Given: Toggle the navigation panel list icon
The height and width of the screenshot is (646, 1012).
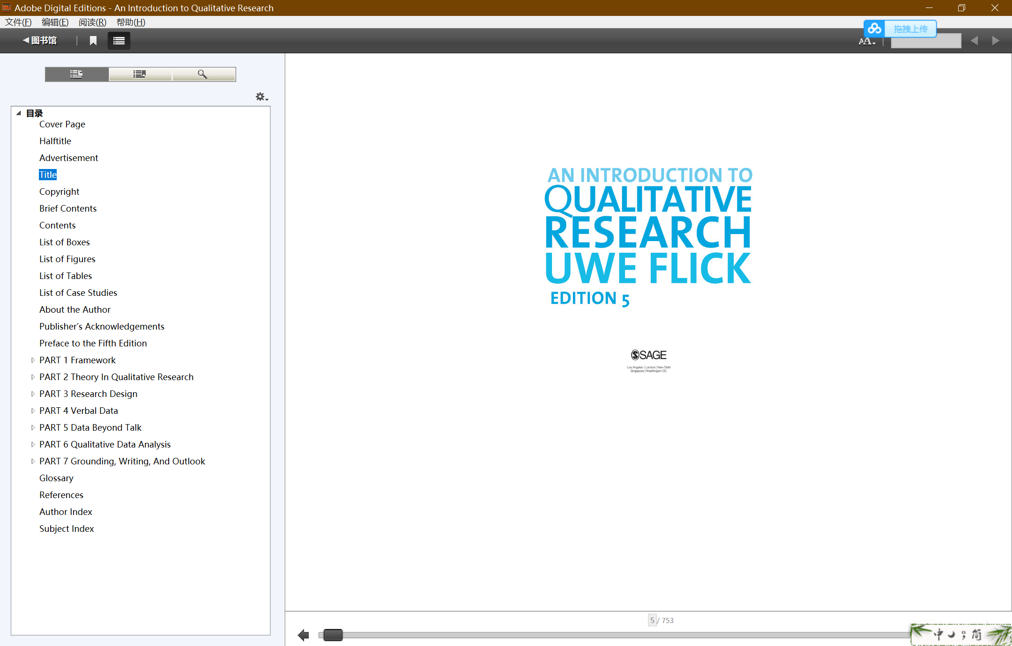Looking at the screenshot, I should click(119, 41).
